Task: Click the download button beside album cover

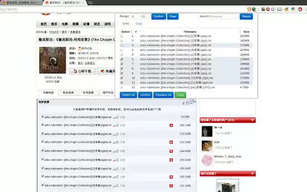Action: click(82, 71)
